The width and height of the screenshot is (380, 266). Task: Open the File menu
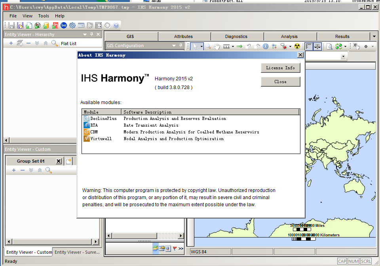click(x=13, y=16)
